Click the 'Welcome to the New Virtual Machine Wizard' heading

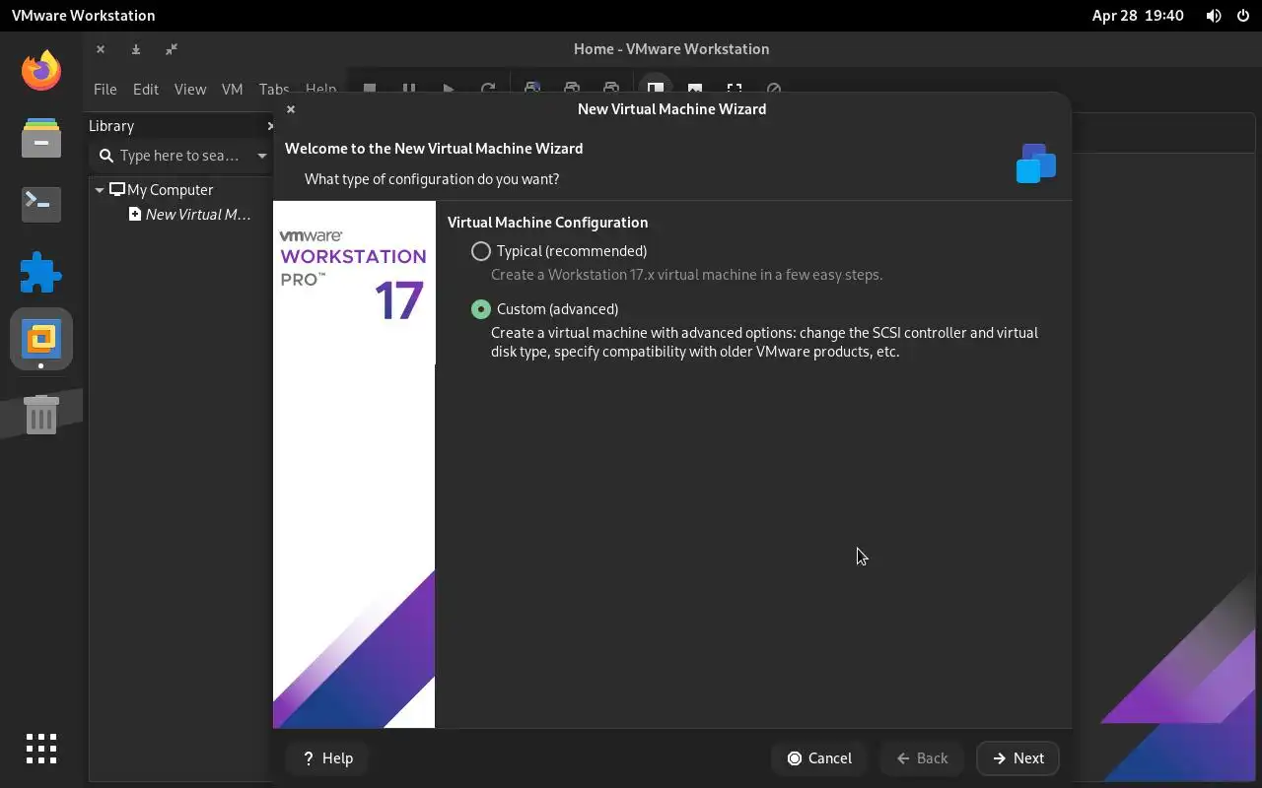pos(434,149)
